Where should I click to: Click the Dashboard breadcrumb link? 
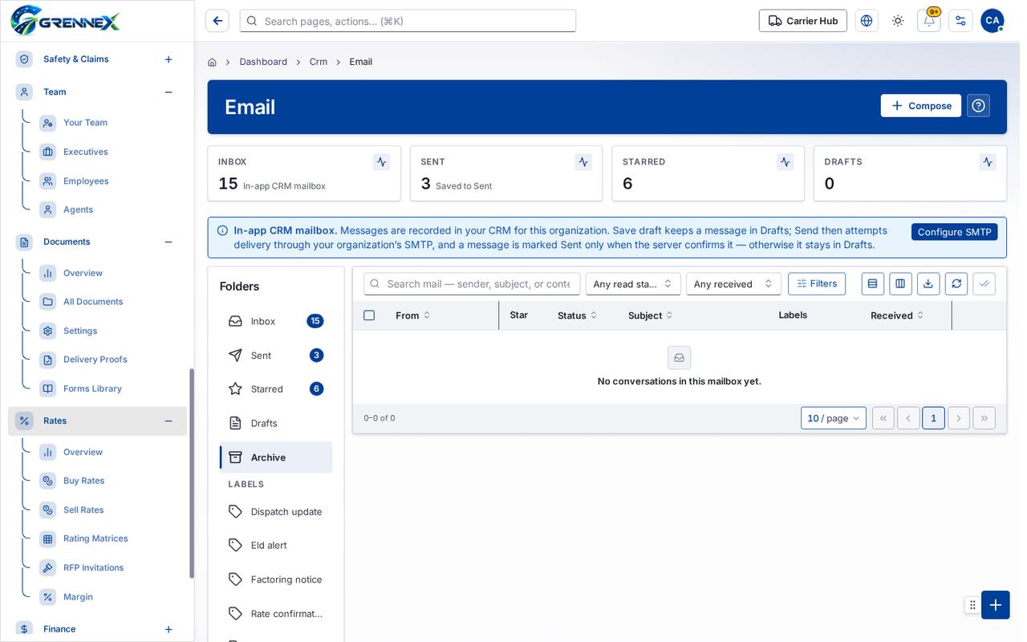[263, 62]
